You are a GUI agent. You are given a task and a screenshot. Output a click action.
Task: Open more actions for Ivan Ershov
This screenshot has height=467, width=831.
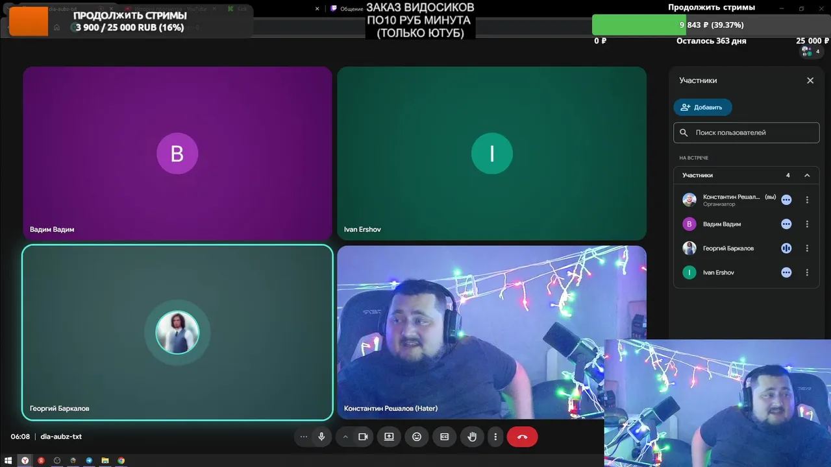(807, 272)
